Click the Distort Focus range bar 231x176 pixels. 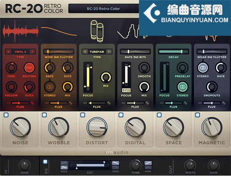pos(88,77)
